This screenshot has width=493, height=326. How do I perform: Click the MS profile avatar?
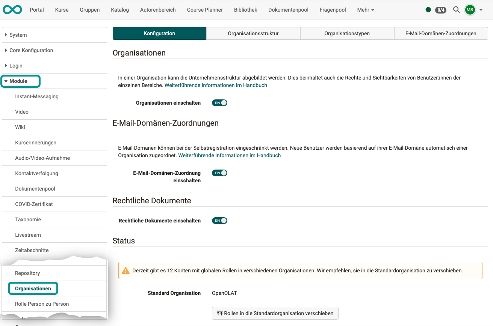(470, 10)
